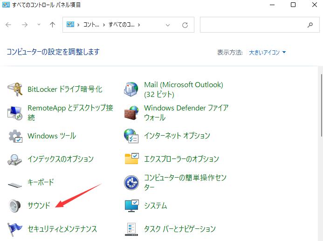Expand the 大きいアイコン view dropdown
This screenshot has width=323, height=241.
click(268, 52)
